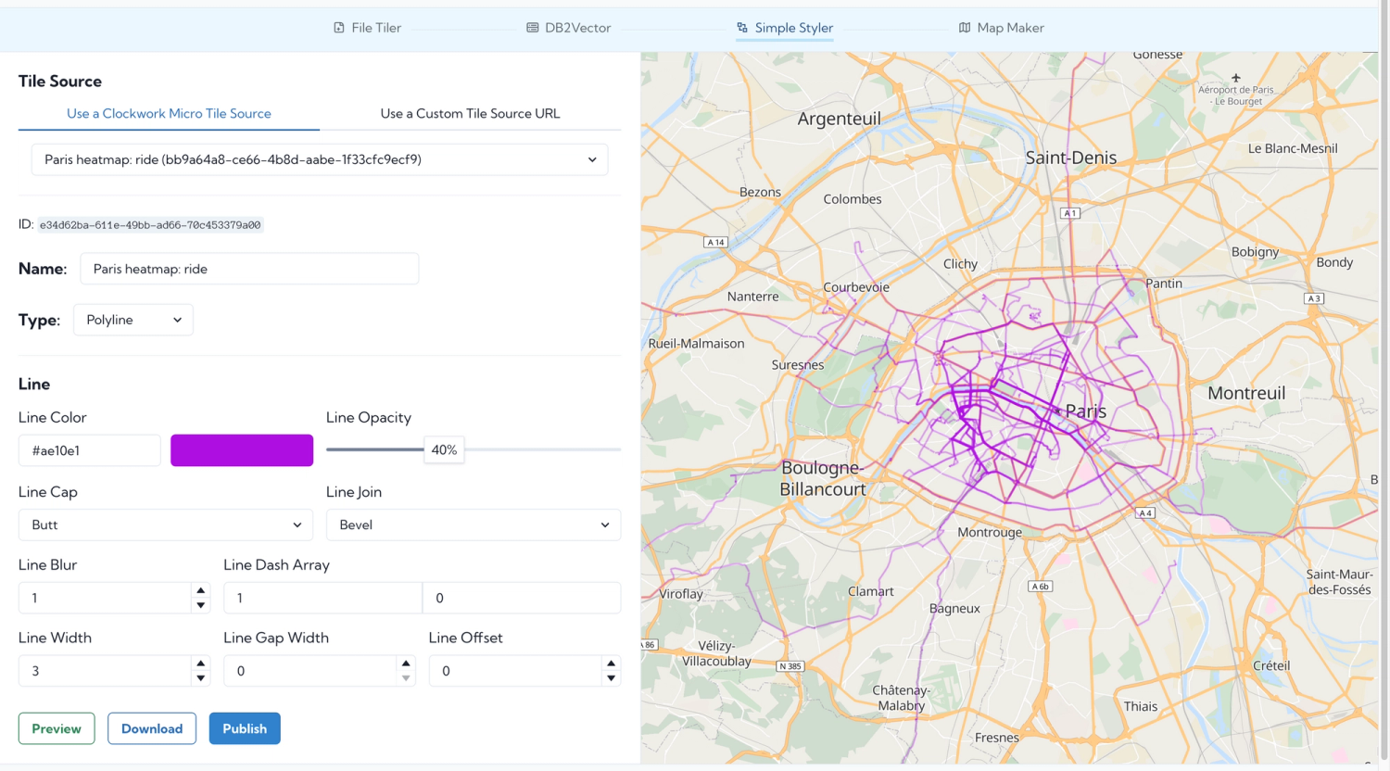Open the purple line color swatch
The image size is (1390, 771).
point(242,450)
